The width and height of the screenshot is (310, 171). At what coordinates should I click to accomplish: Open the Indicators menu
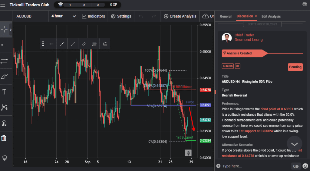point(94,16)
